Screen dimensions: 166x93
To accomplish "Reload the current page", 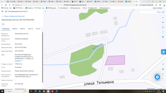I will [10, 5].
